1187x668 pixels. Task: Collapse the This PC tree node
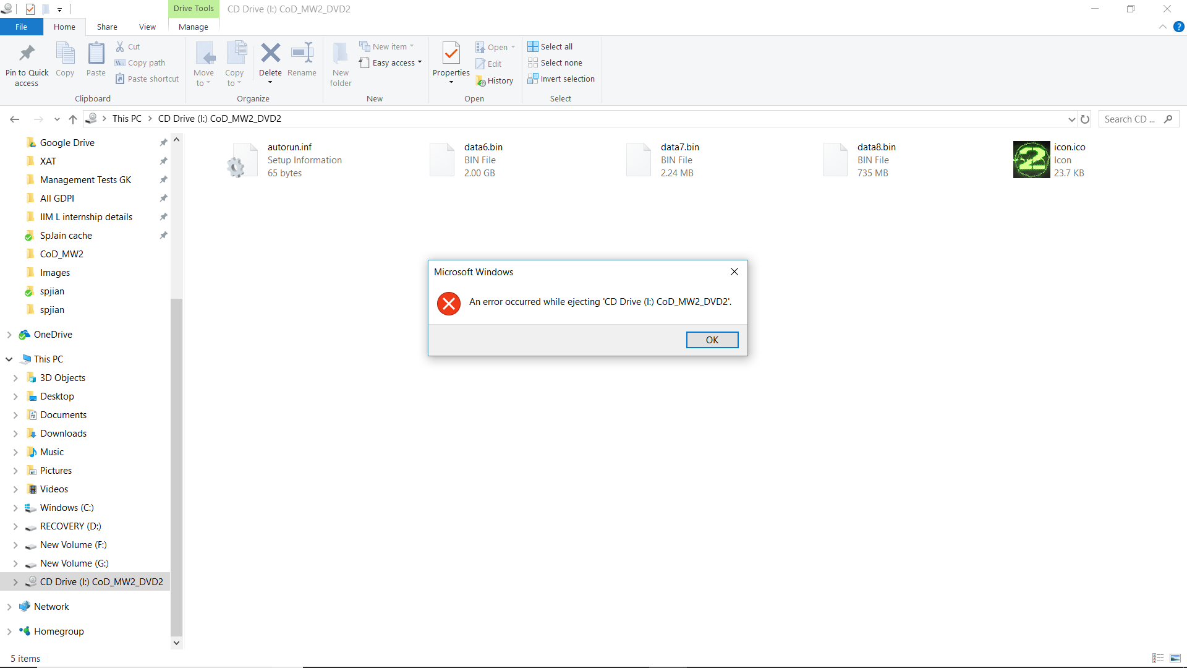click(x=9, y=359)
